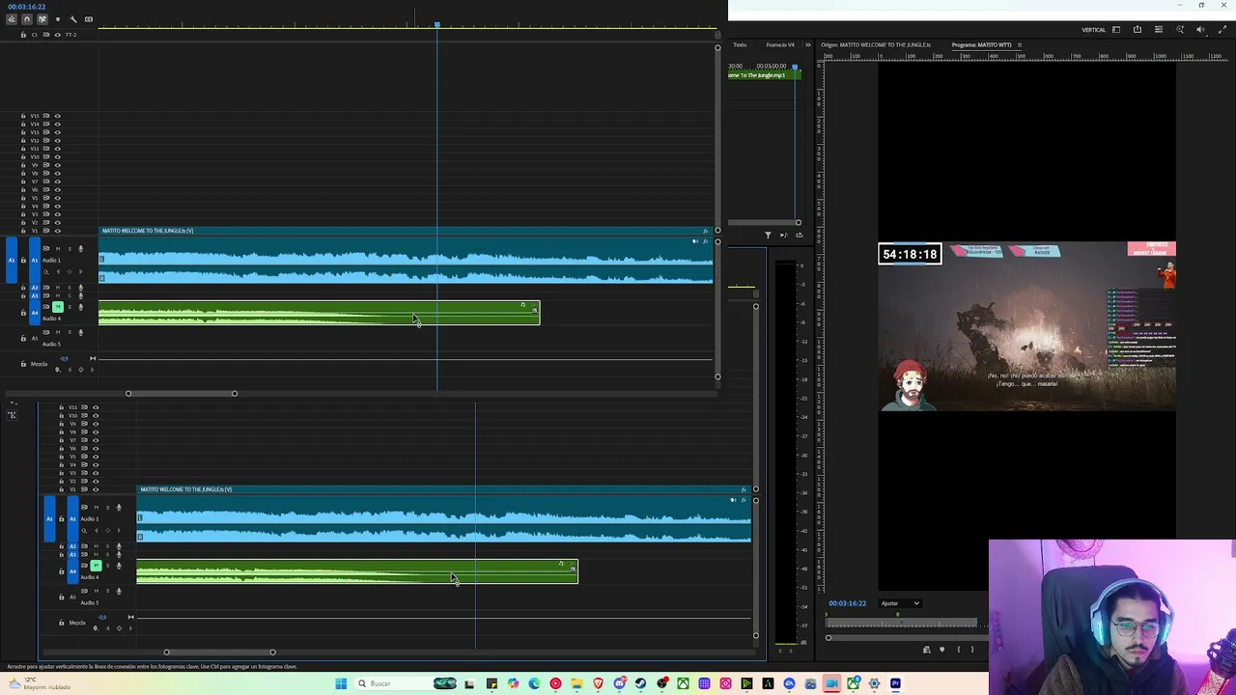Unmute the green M button on Audio 4 in the lower timeline
Image resolution: width=1236 pixels, height=695 pixels.
coord(96,566)
